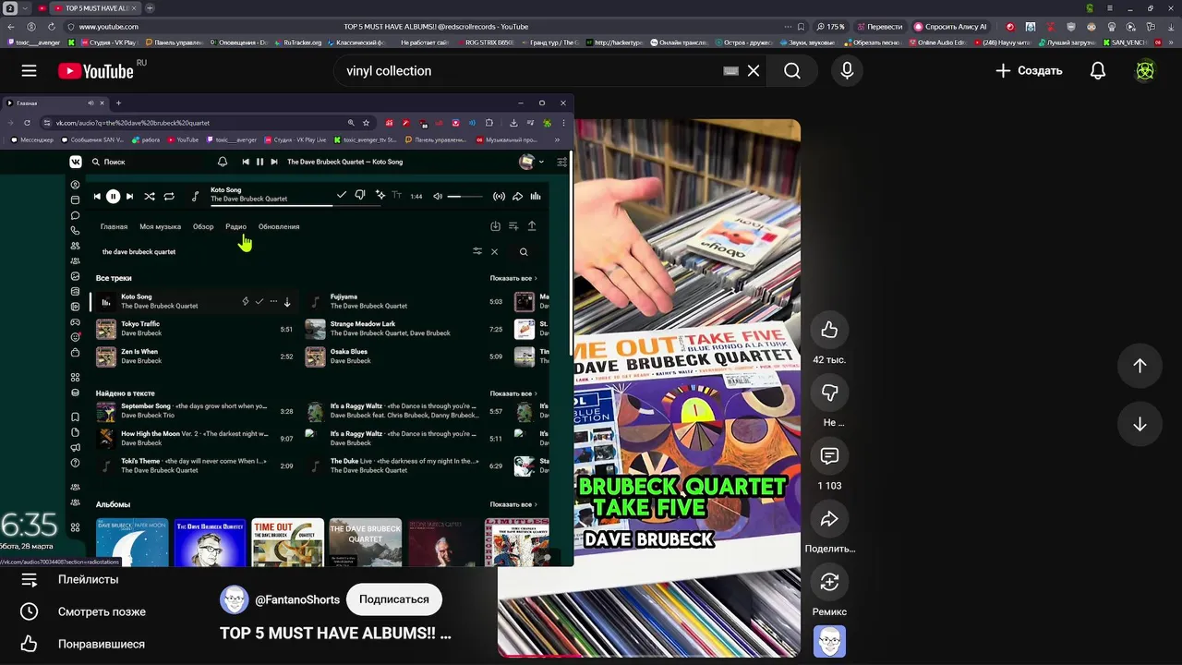Skip to next track in VK header
This screenshot has width=1182, height=665.
click(274, 162)
